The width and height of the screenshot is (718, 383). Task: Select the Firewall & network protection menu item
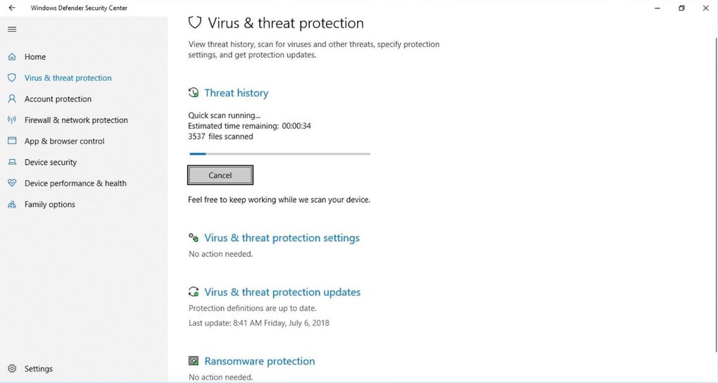pos(76,120)
